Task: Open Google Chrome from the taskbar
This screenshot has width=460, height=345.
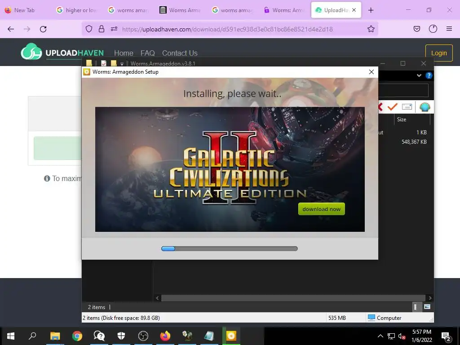Action: tap(77, 336)
